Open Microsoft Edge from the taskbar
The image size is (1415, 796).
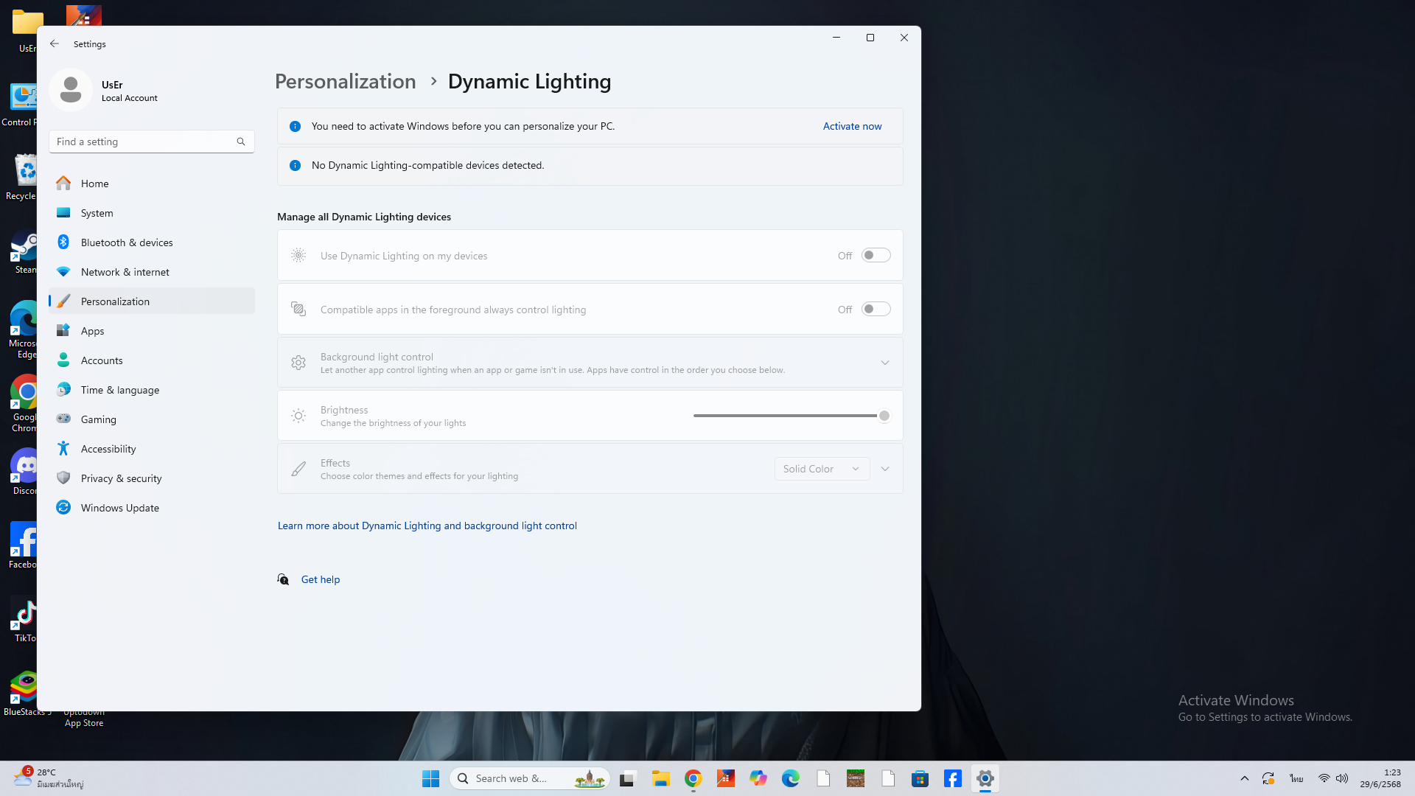(791, 778)
